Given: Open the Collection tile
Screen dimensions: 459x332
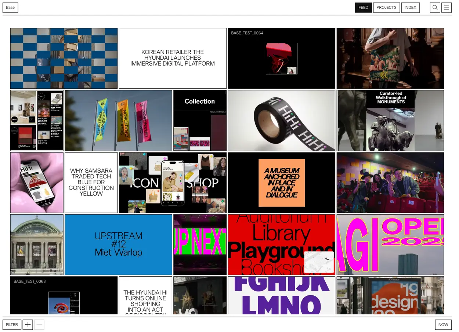Looking at the screenshot, I should pos(200,121).
